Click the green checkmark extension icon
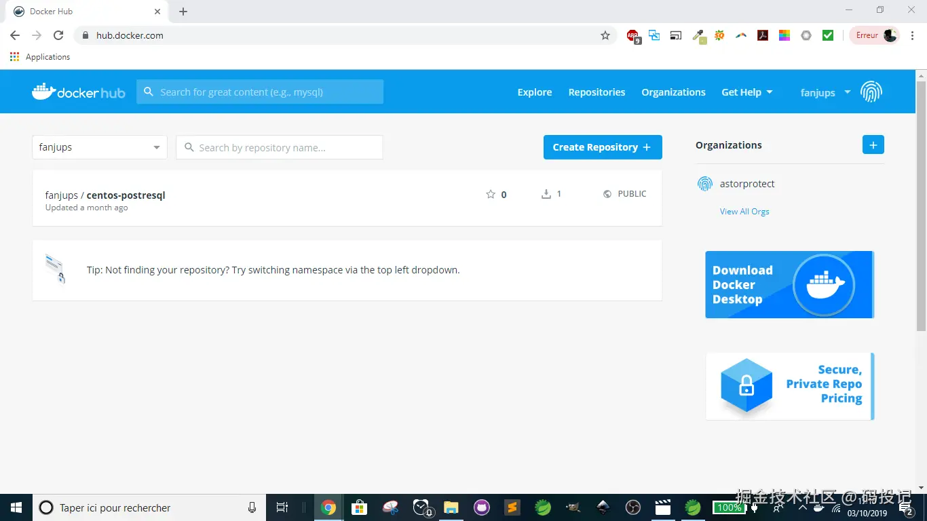The image size is (927, 521). [828, 35]
